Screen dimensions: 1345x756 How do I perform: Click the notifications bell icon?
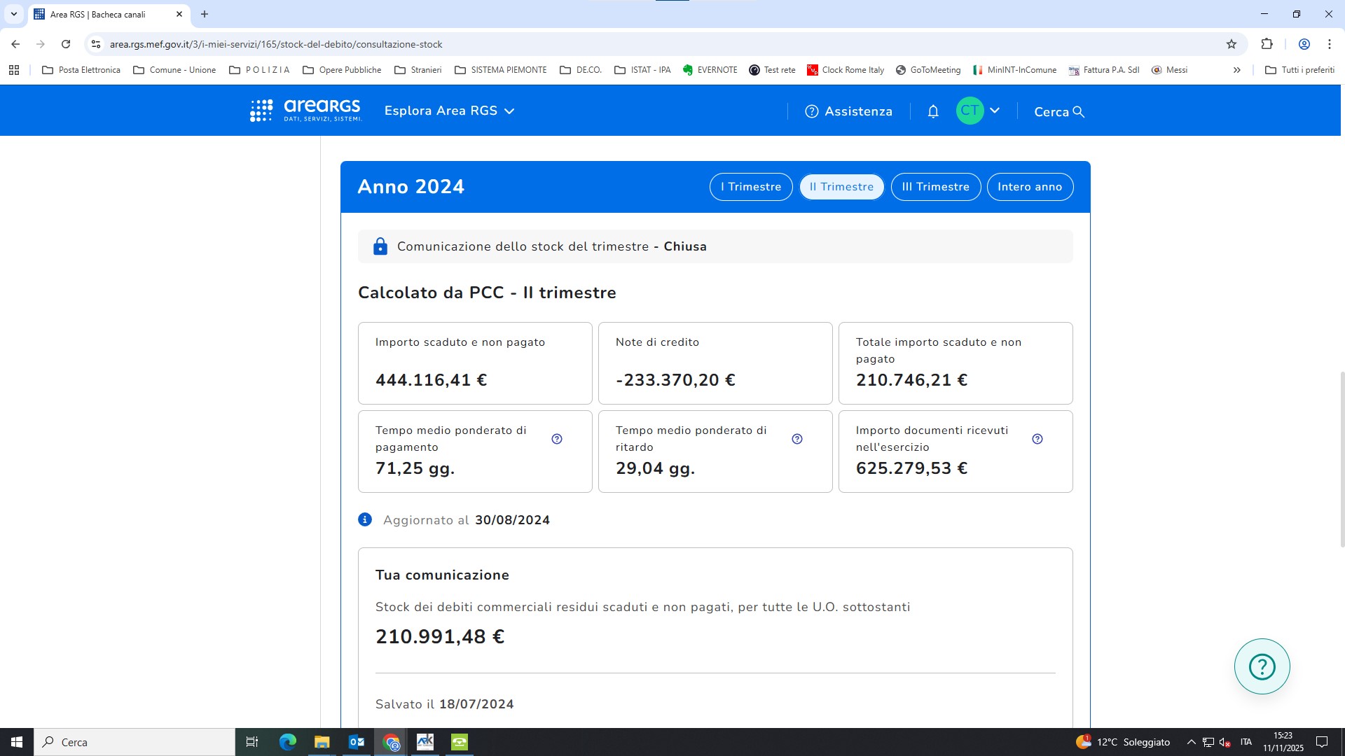tap(932, 111)
